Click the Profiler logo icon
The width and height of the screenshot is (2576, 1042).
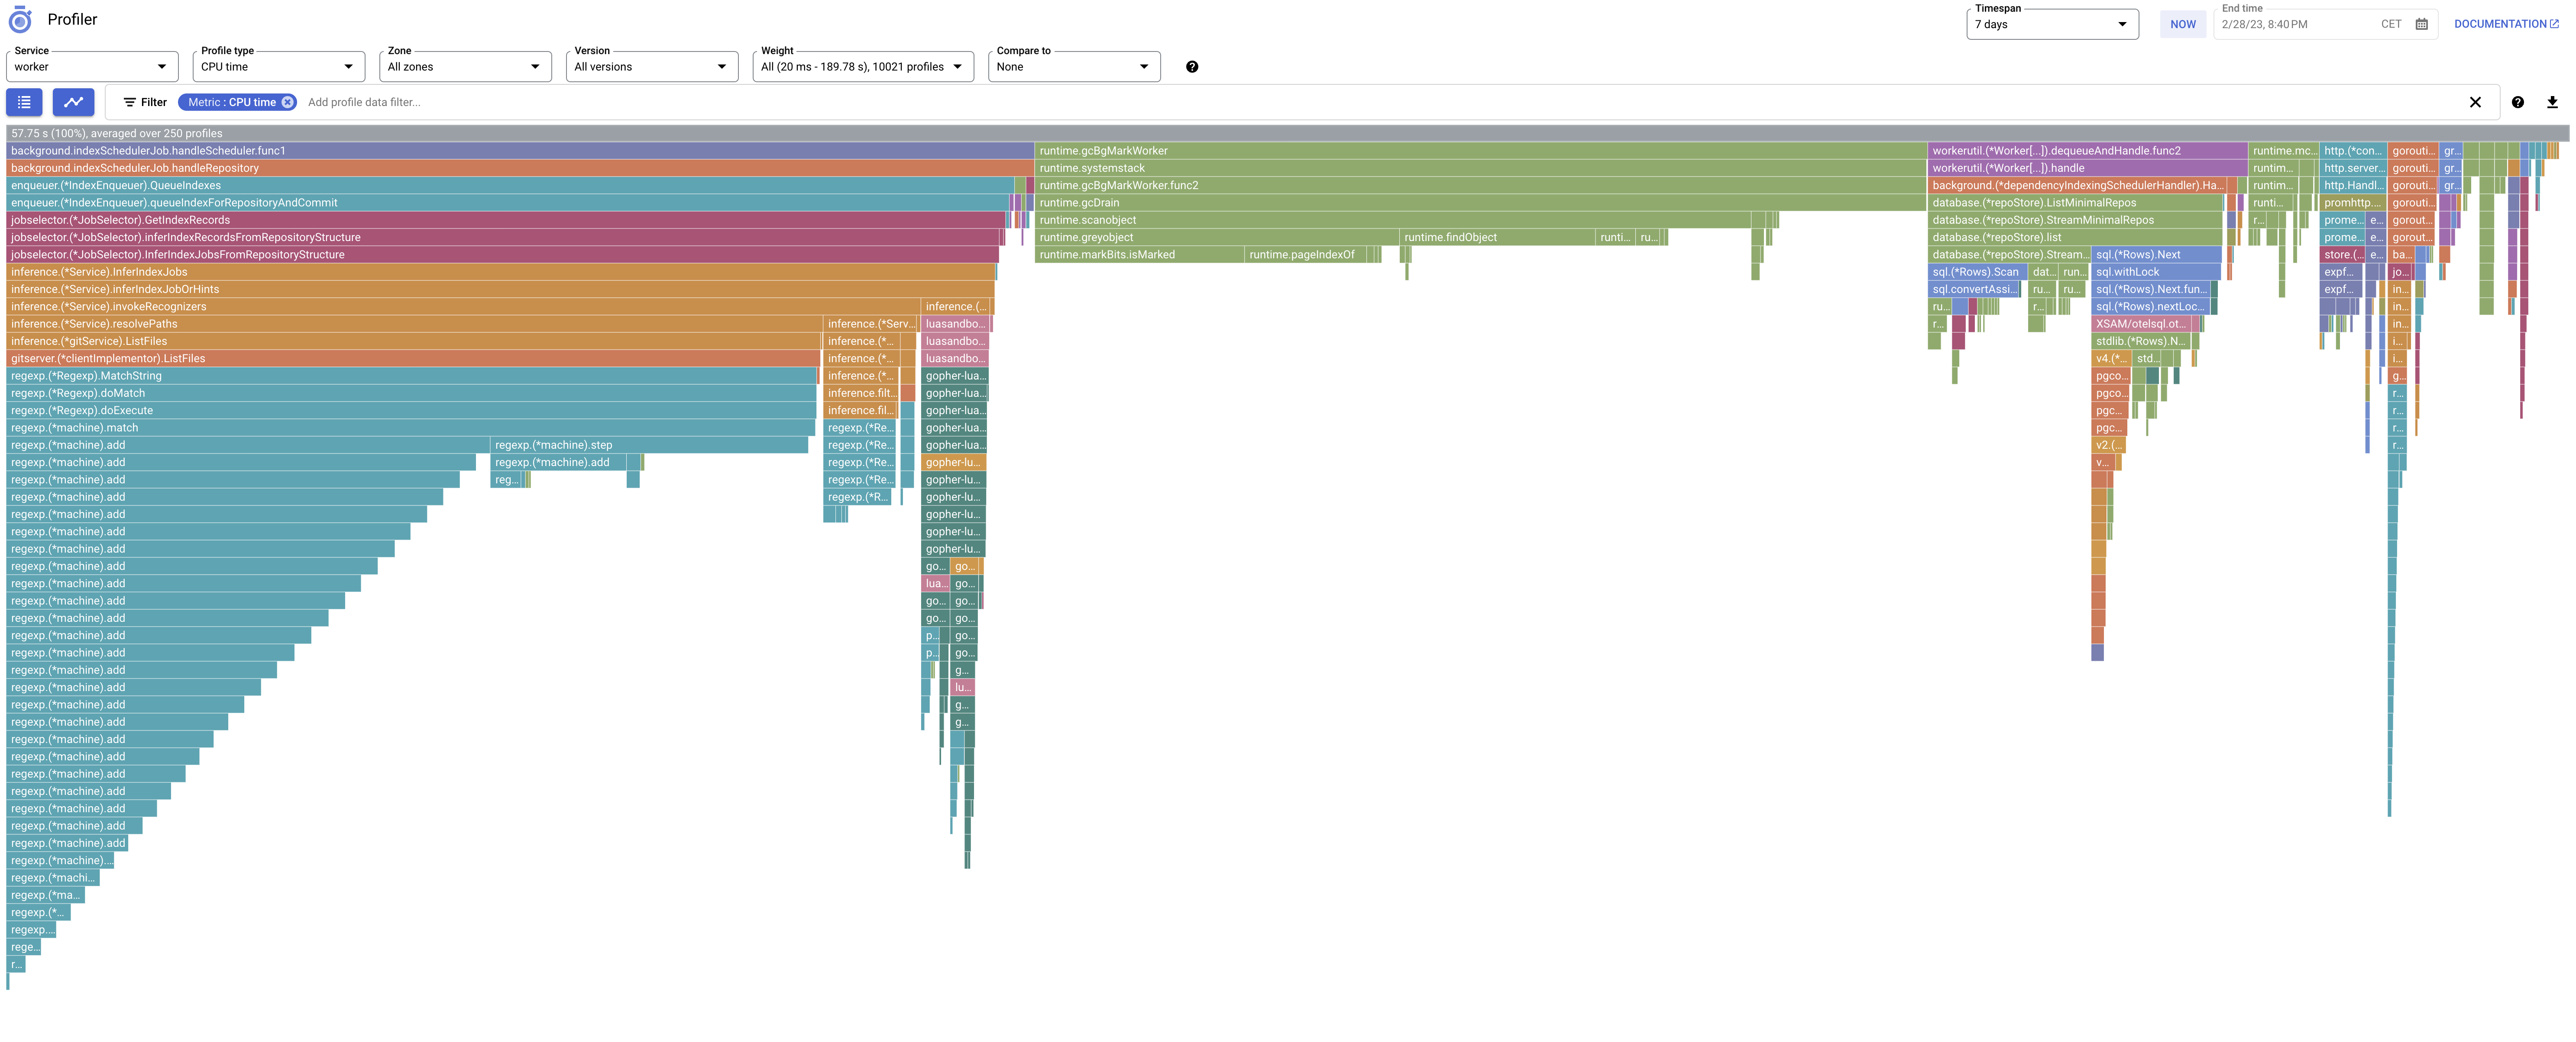tap(20, 20)
